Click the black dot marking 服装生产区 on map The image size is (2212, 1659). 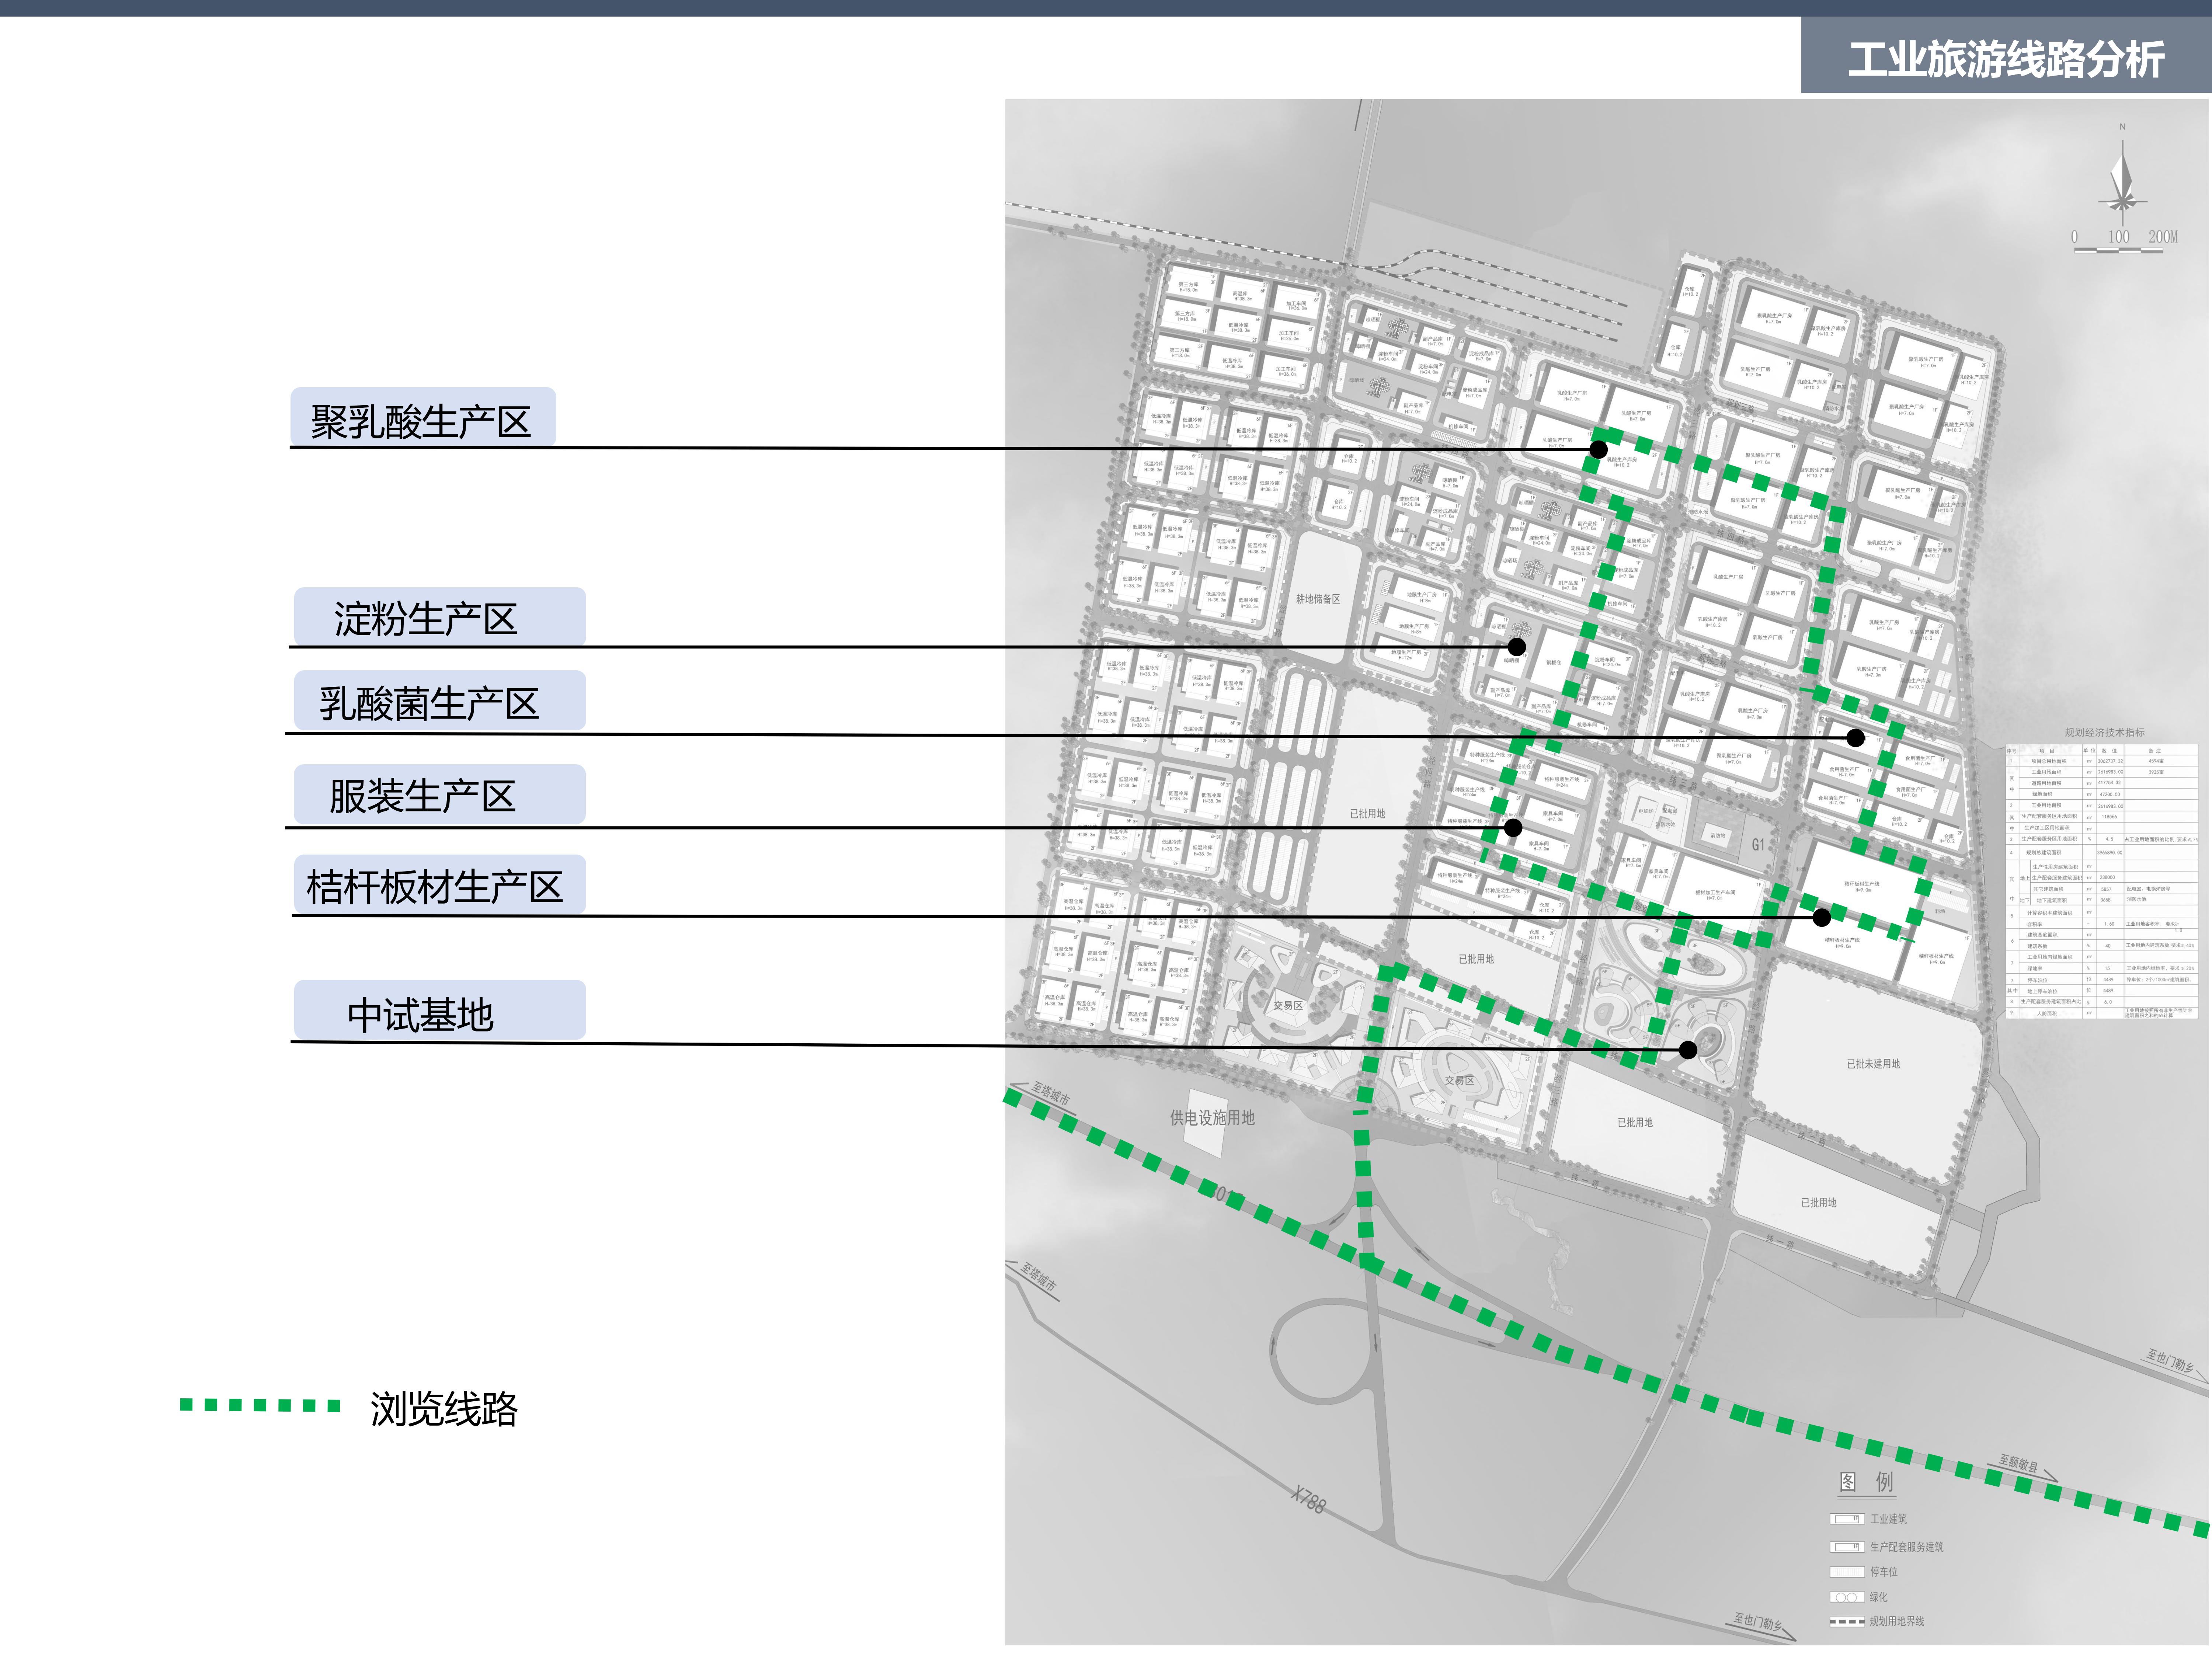coord(1513,828)
